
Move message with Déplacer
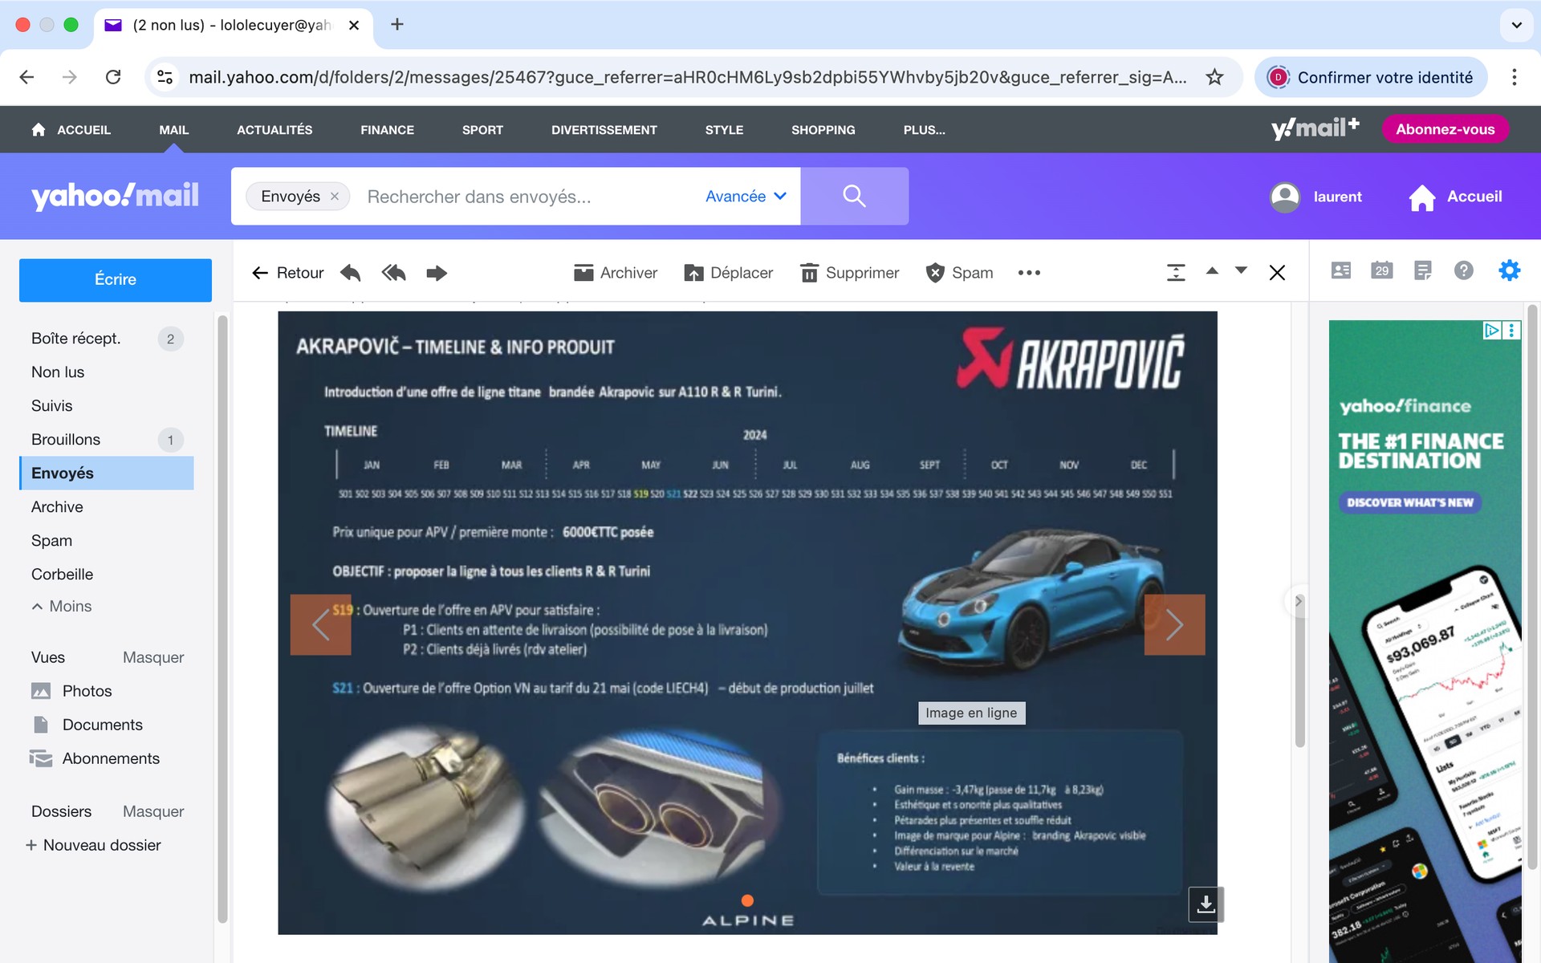tap(728, 273)
